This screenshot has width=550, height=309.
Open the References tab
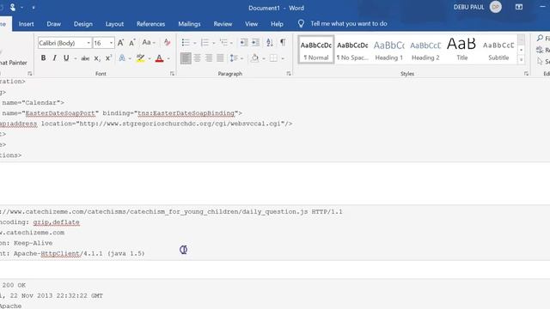tap(151, 24)
